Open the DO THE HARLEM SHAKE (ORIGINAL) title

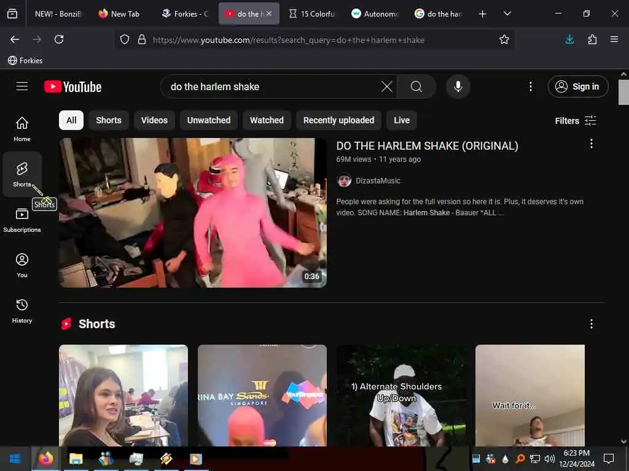[x=427, y=146]
